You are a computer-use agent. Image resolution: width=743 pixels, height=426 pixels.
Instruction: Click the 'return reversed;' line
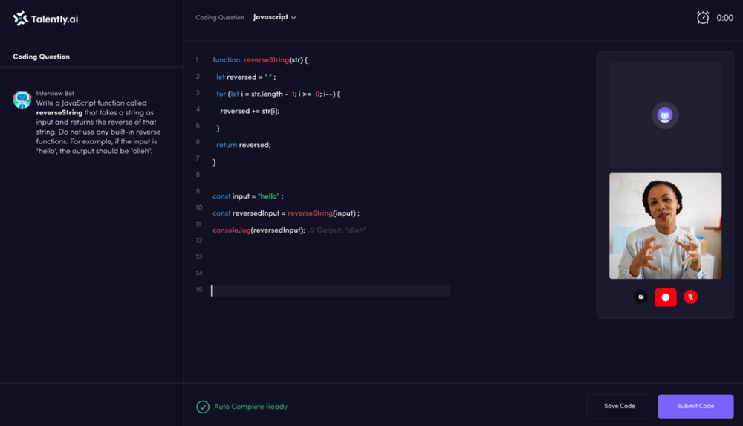pos(244,145)
